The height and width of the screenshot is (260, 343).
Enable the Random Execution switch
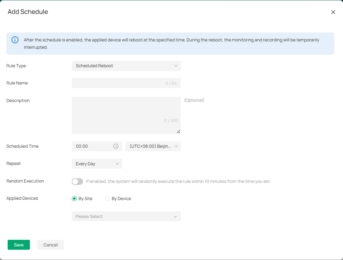[77, 182]
